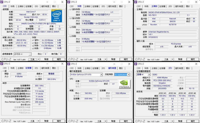The height and width of the screenshot is (123, 200).
Task: Click the 'MICRO-STAR INTERNATIONAL CO. LTD' manufacturer field
Action: pyautogui.click(x=172, y=12)
